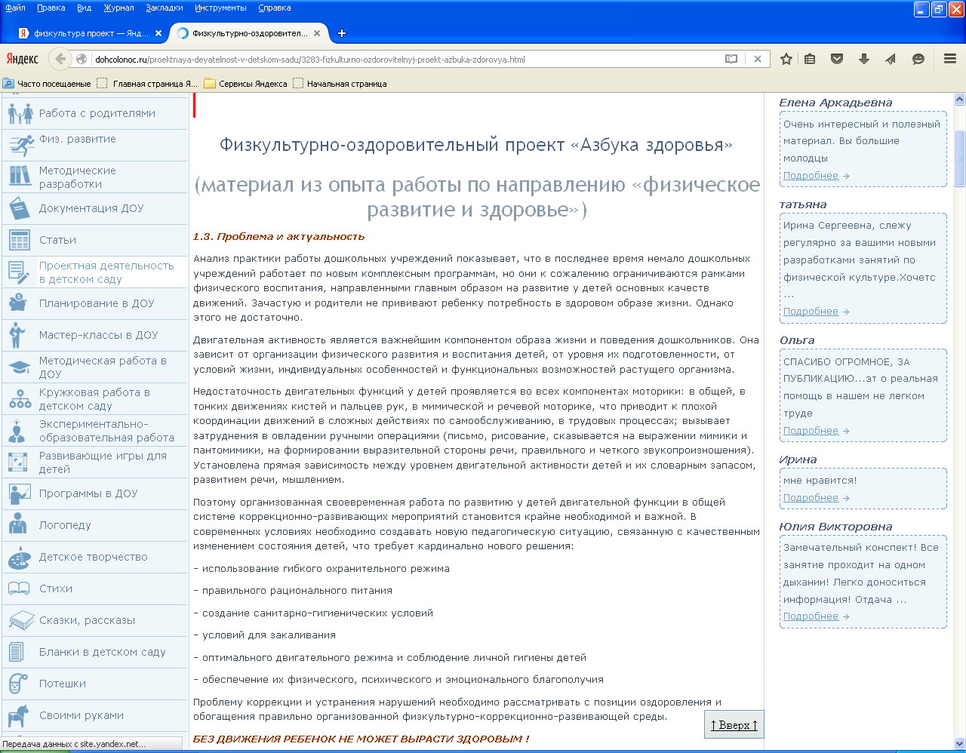Image resolution: width=966 pixels, height=753 pixels.
Task: Open Сервисы Яндекса bookmark folder
Action: [x=246, y=84]
